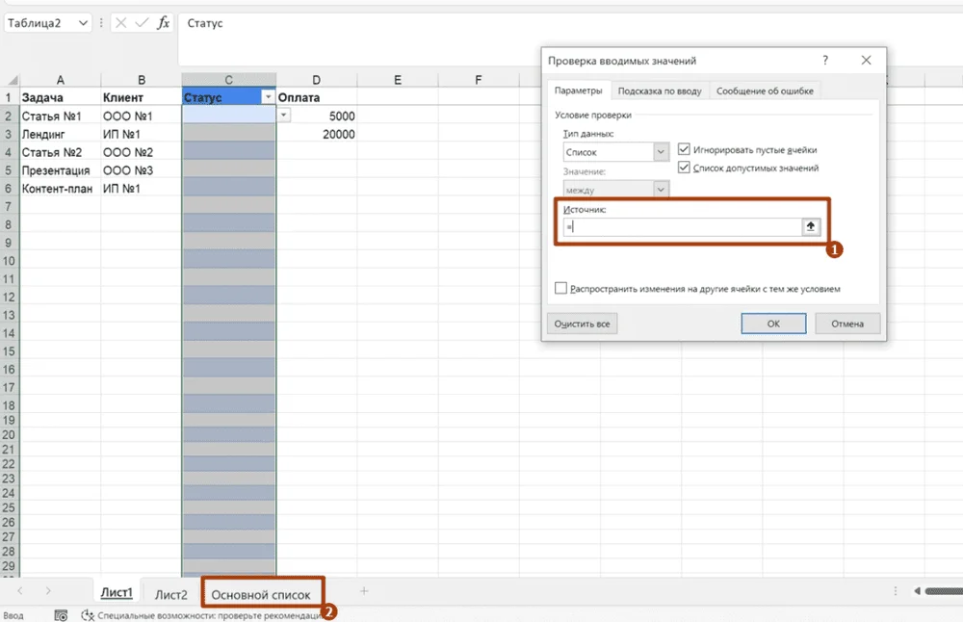Enable Распространить изменения на другие ячейки checkbox
The height and width of the screenshot is (622, 963).
pos(561,288)
